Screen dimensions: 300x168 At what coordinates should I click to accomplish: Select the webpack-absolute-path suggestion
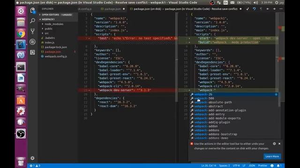234,103
